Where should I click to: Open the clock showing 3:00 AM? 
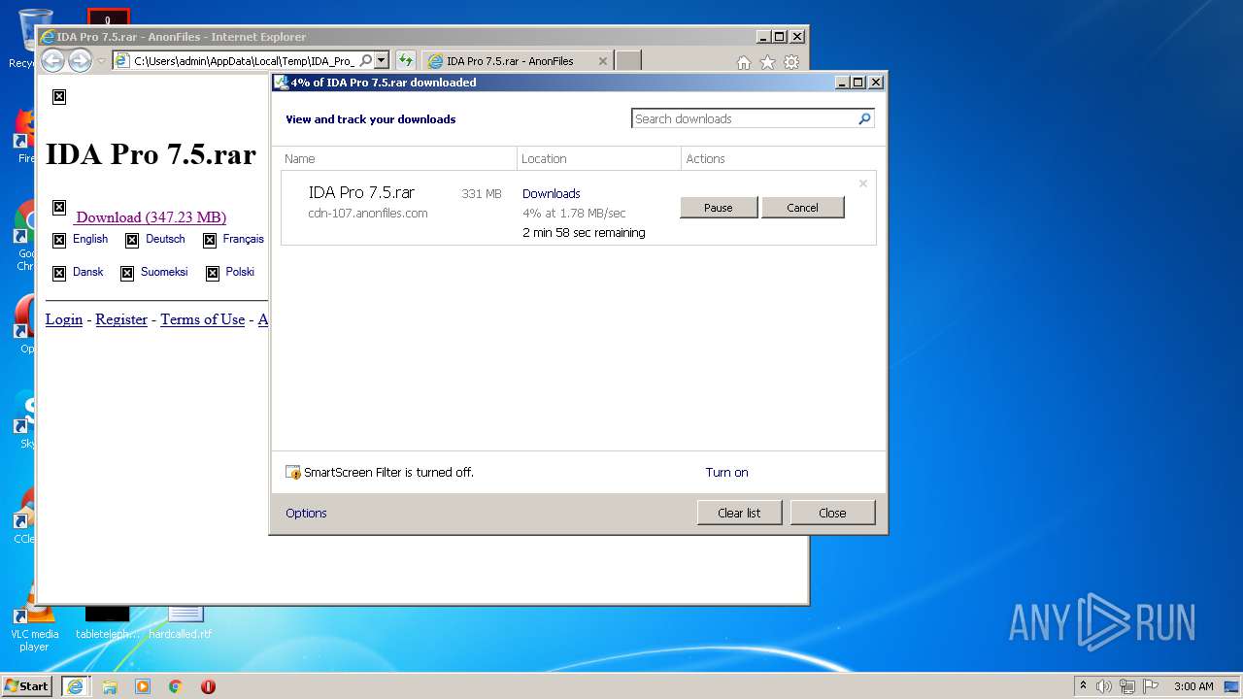point(1193,685)
